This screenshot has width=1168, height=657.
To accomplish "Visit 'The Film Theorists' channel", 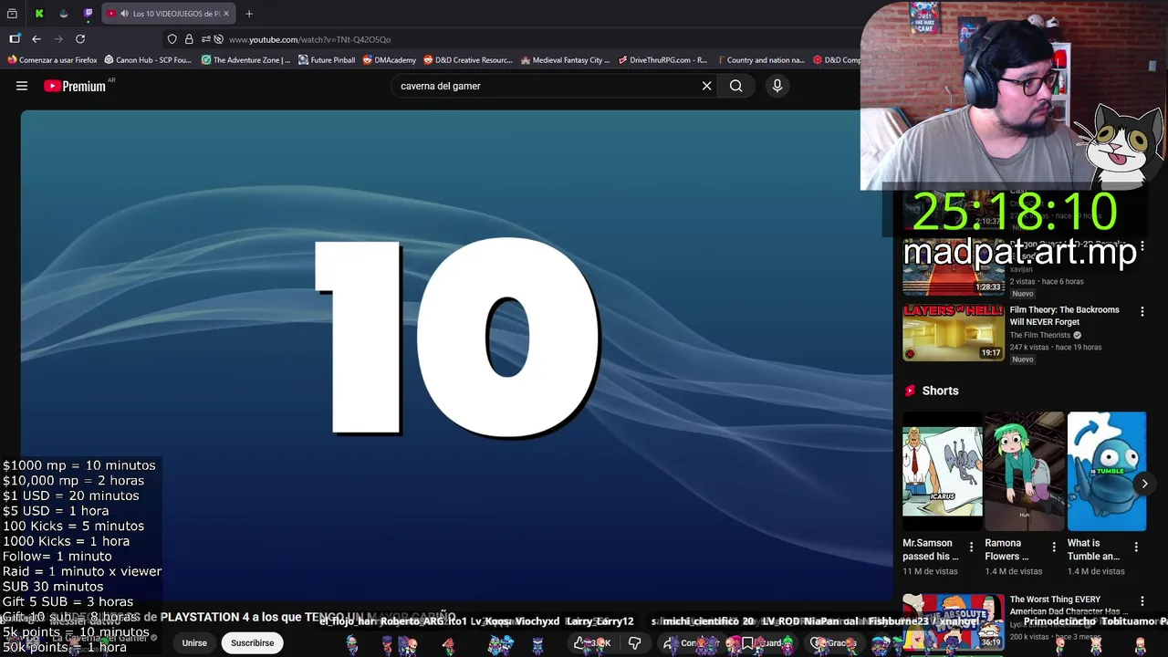I will [x=1040, y=335].
